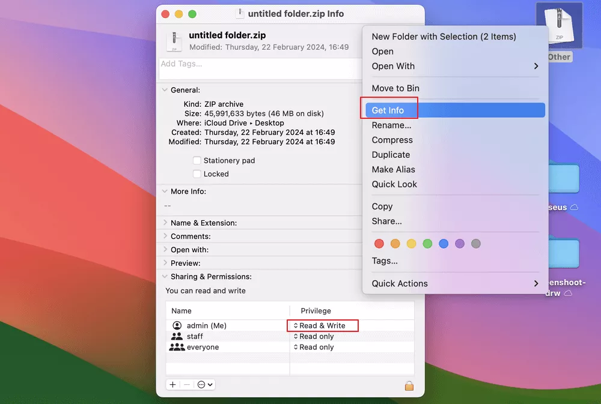
Task: Choose Quick Look from the context menu
Action: click(455, 184)
